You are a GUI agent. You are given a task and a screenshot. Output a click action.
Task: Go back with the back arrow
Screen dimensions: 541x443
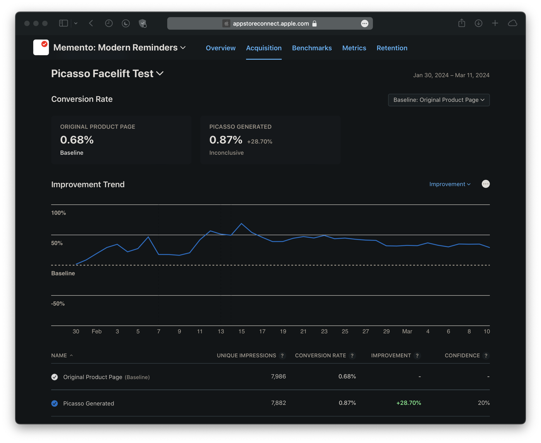pos(91,23)
